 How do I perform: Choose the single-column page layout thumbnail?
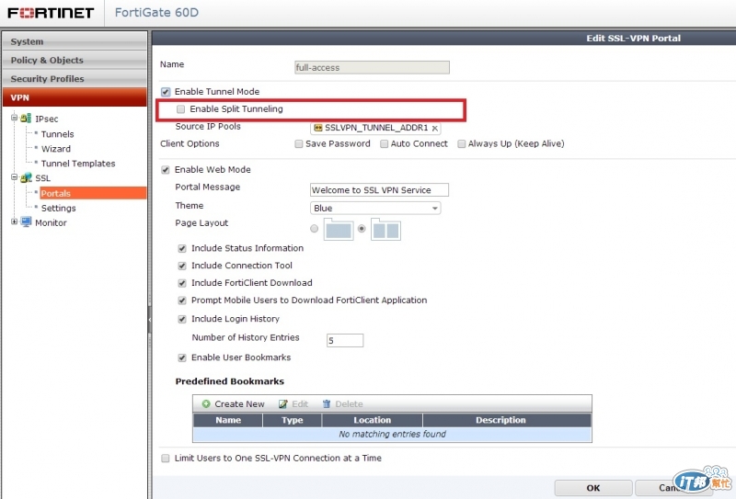(339, 230)
